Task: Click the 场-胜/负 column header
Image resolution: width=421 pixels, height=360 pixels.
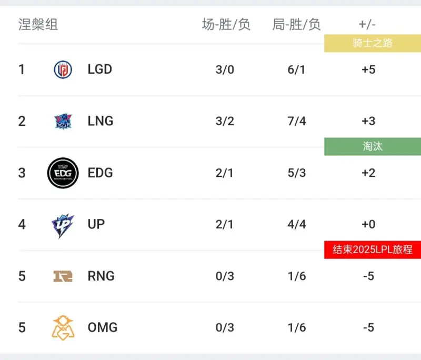Action: click(226, 24)
